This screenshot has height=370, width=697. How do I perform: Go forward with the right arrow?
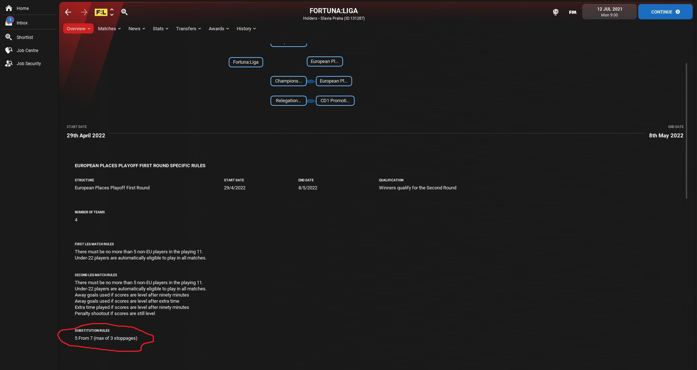click(84, 12)
